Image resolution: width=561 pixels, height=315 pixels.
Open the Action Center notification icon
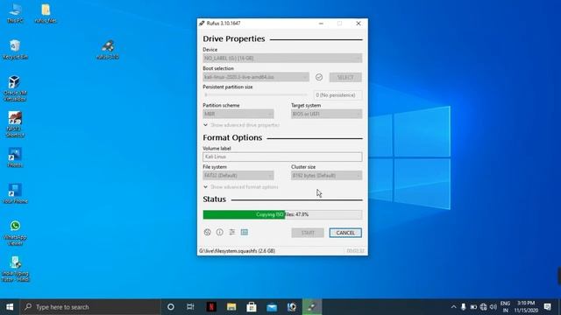tap(547, 307)
